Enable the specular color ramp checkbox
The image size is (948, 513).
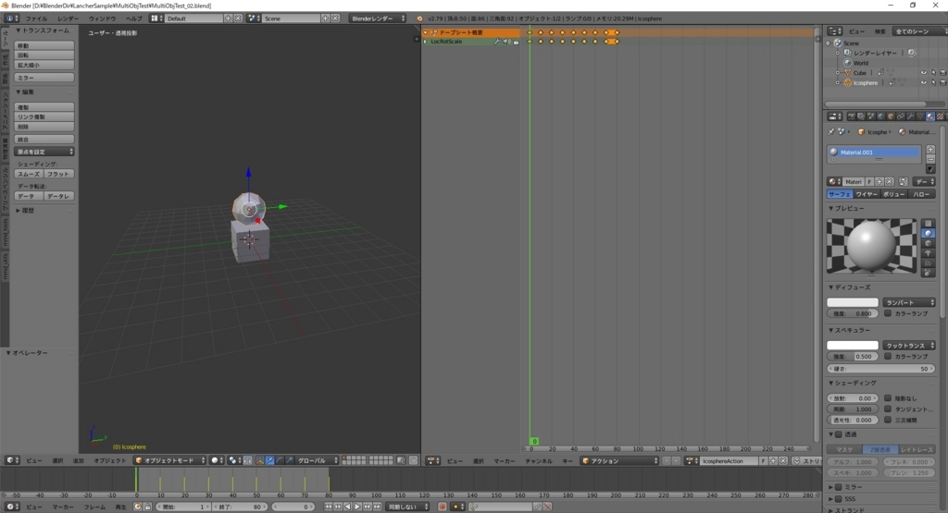pos(888,356)
